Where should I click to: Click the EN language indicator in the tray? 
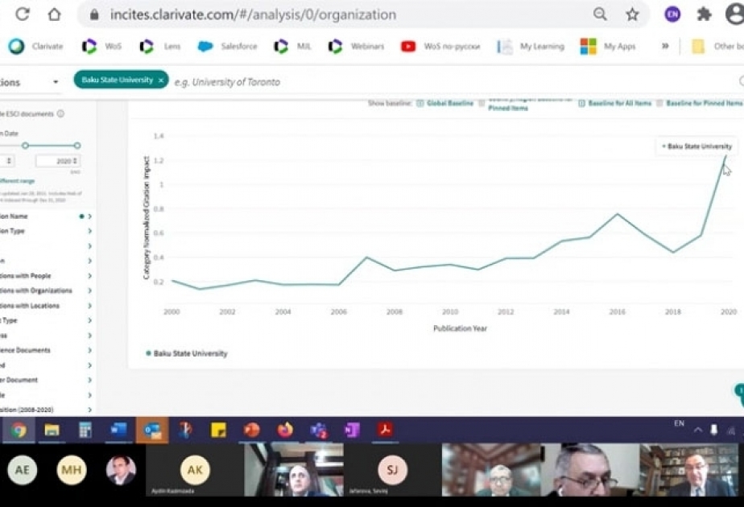click(679, 423)
